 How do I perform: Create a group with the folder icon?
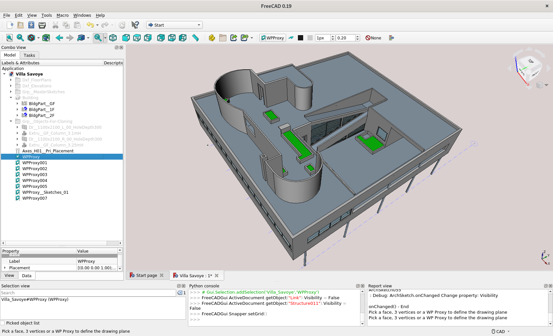(223, 38)
